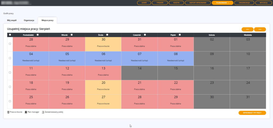Expand the Planowanie dropdown menu
The height and width of the screenshot is (128, 273).
tap(222, 3)
